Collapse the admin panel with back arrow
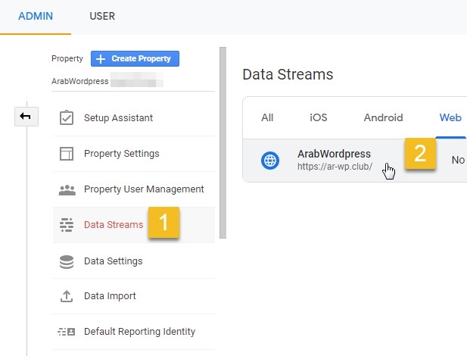This screenshot has height=356, width=467. 25,116
